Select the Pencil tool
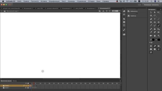Viewport: 162px width, 91px height. pos(151,25)
